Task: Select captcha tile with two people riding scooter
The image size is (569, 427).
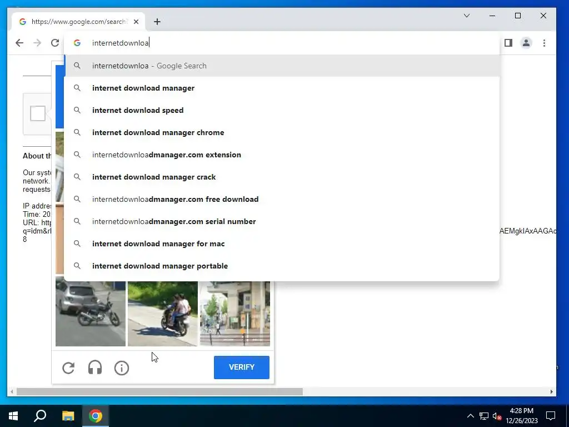Action: 163,314
